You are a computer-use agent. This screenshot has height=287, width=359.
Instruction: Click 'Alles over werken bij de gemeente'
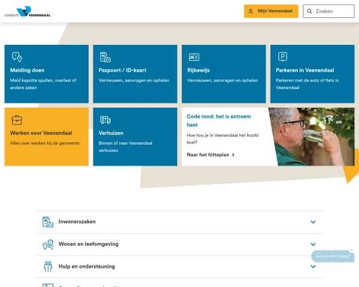(x=45, y=143)
